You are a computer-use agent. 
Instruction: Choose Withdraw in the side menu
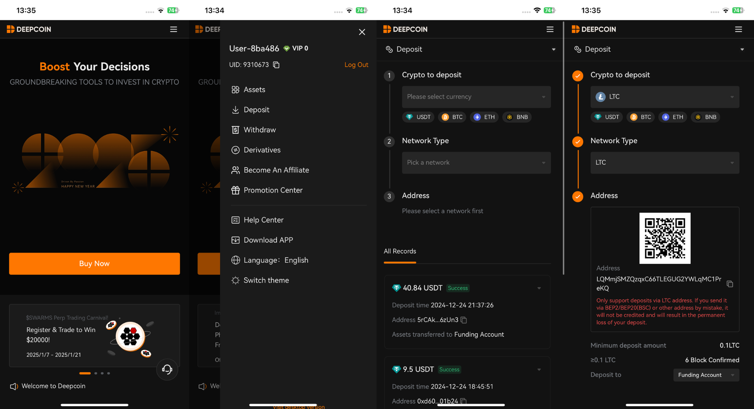click(254, 130)
